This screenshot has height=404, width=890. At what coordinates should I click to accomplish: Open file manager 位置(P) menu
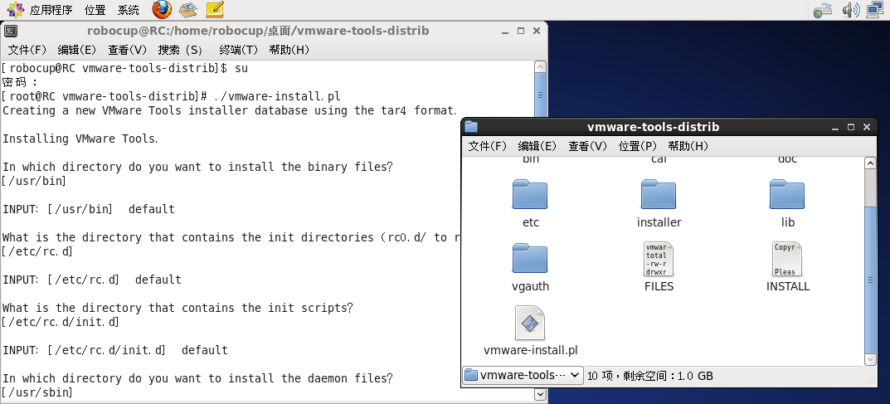638,146
